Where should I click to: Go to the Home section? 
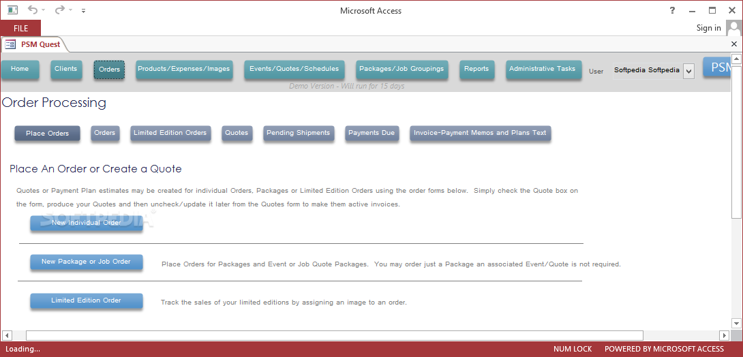coord(20,69)
